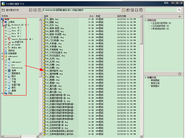Click the magnifier search icon
The width and height of the screenshot is (185, 138).
[179, 10]
